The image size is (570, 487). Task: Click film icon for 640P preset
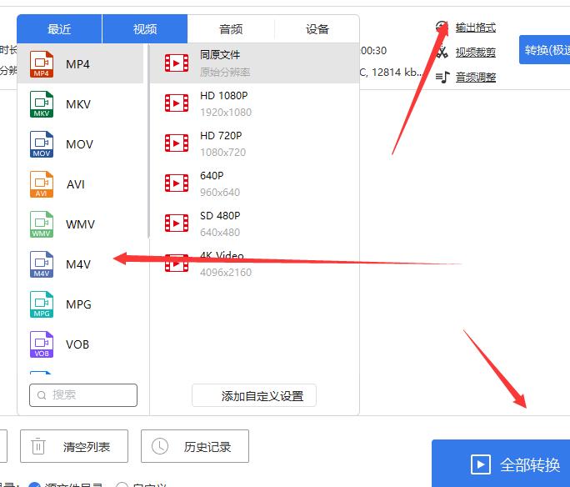[177, 183]
